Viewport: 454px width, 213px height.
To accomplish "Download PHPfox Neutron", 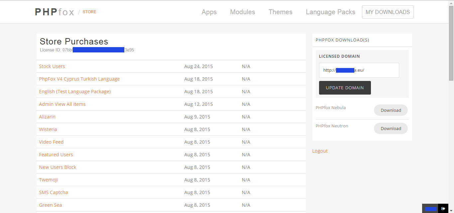I will pyautogui.click(x=391, y=128).
